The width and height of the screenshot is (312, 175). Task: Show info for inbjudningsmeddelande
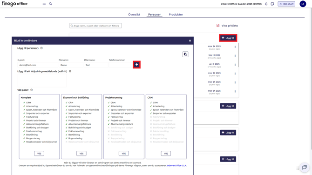point(70,71)
